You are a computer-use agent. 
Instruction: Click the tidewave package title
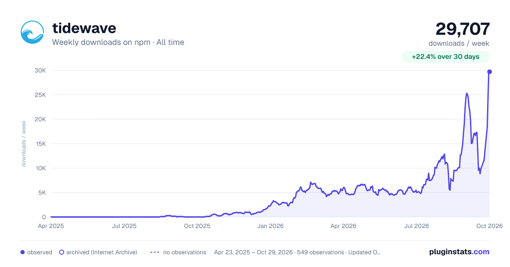pos(84,28)
